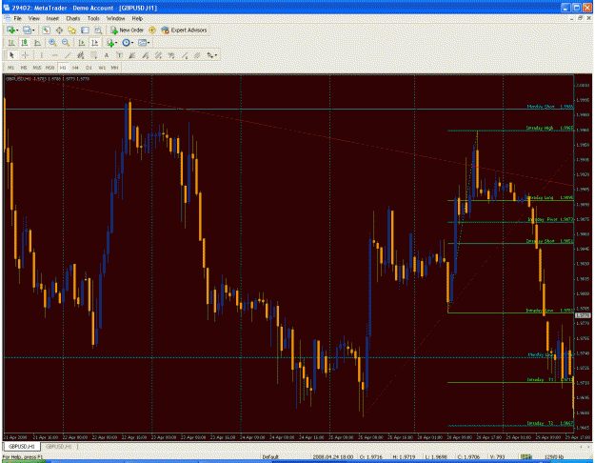Image resolution: width=595 pixels, height=463 pixels.
Task: Select the text label 'T' tool
Action: point(119,55)
